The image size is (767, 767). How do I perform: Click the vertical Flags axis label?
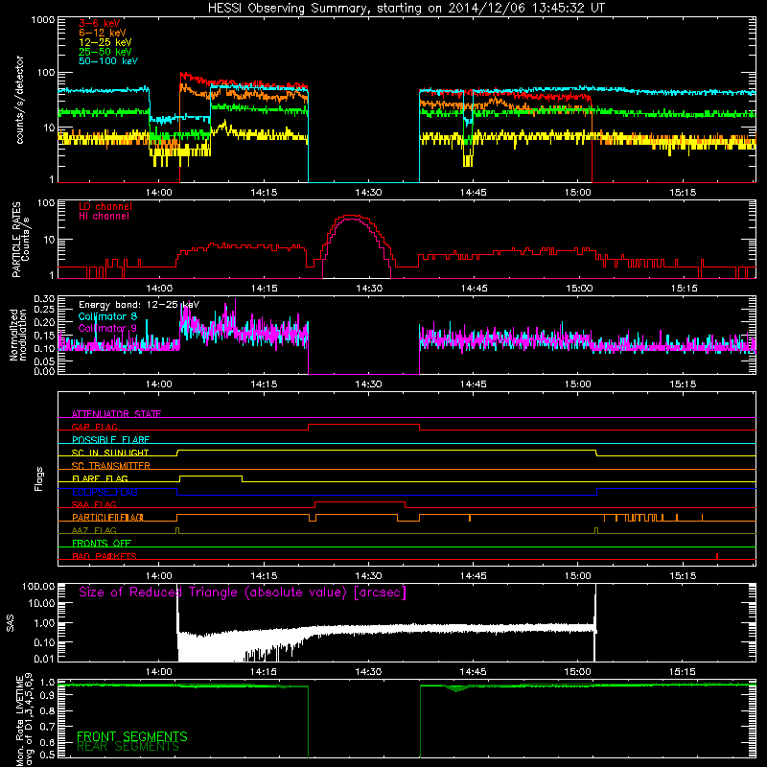[39, 478]
